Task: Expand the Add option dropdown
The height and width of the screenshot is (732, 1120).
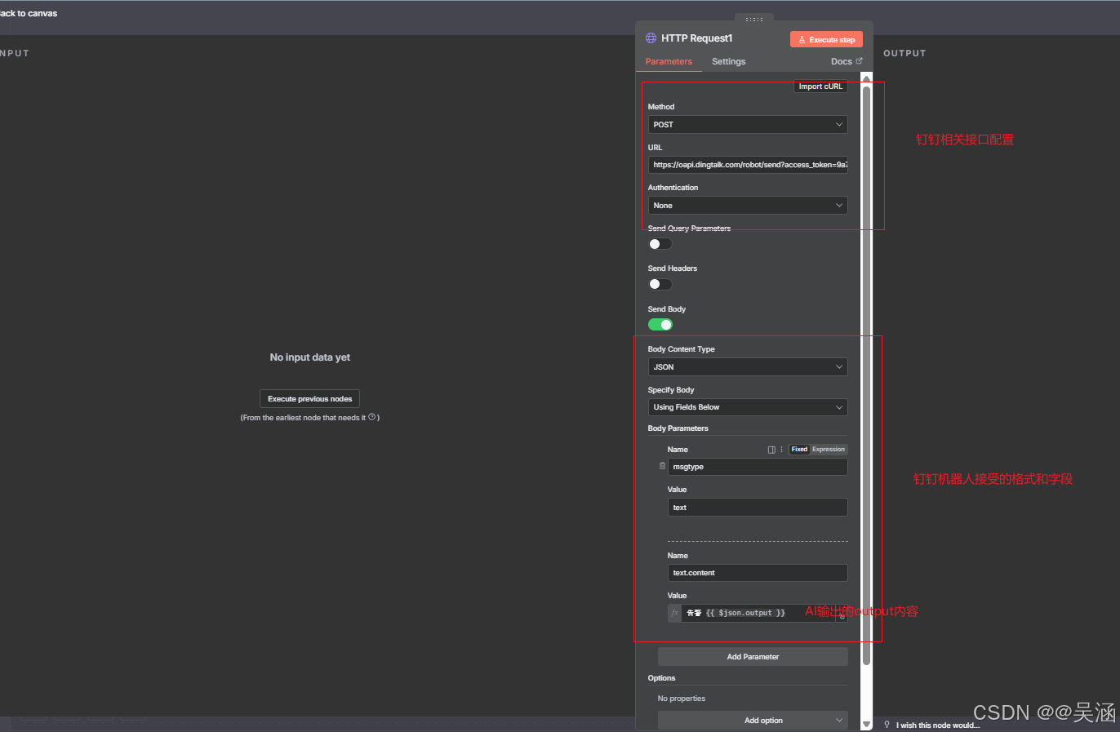Action: coord(753,721)
